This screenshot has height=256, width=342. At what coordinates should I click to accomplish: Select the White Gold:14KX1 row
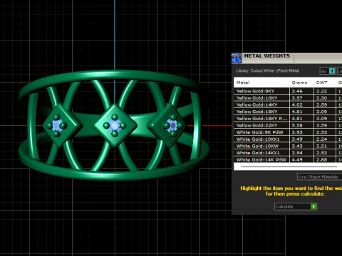(288, 153)
